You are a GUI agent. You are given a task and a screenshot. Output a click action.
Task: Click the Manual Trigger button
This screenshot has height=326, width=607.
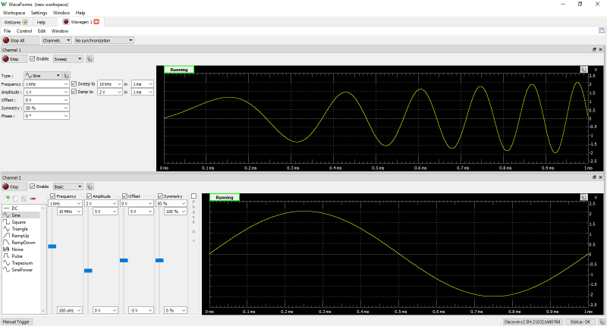pos(16,321)
